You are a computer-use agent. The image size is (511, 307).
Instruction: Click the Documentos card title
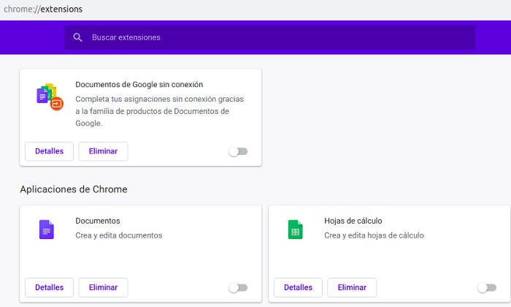point(97,221)
